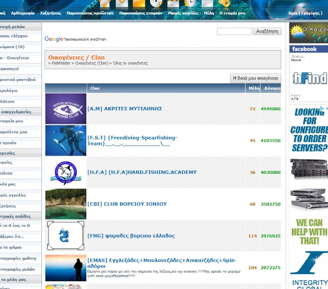The width and height of the screenshot is (328, 289).
Task: Open Παρουσιάσεις προϊόντων menu item
Action: 90,13
